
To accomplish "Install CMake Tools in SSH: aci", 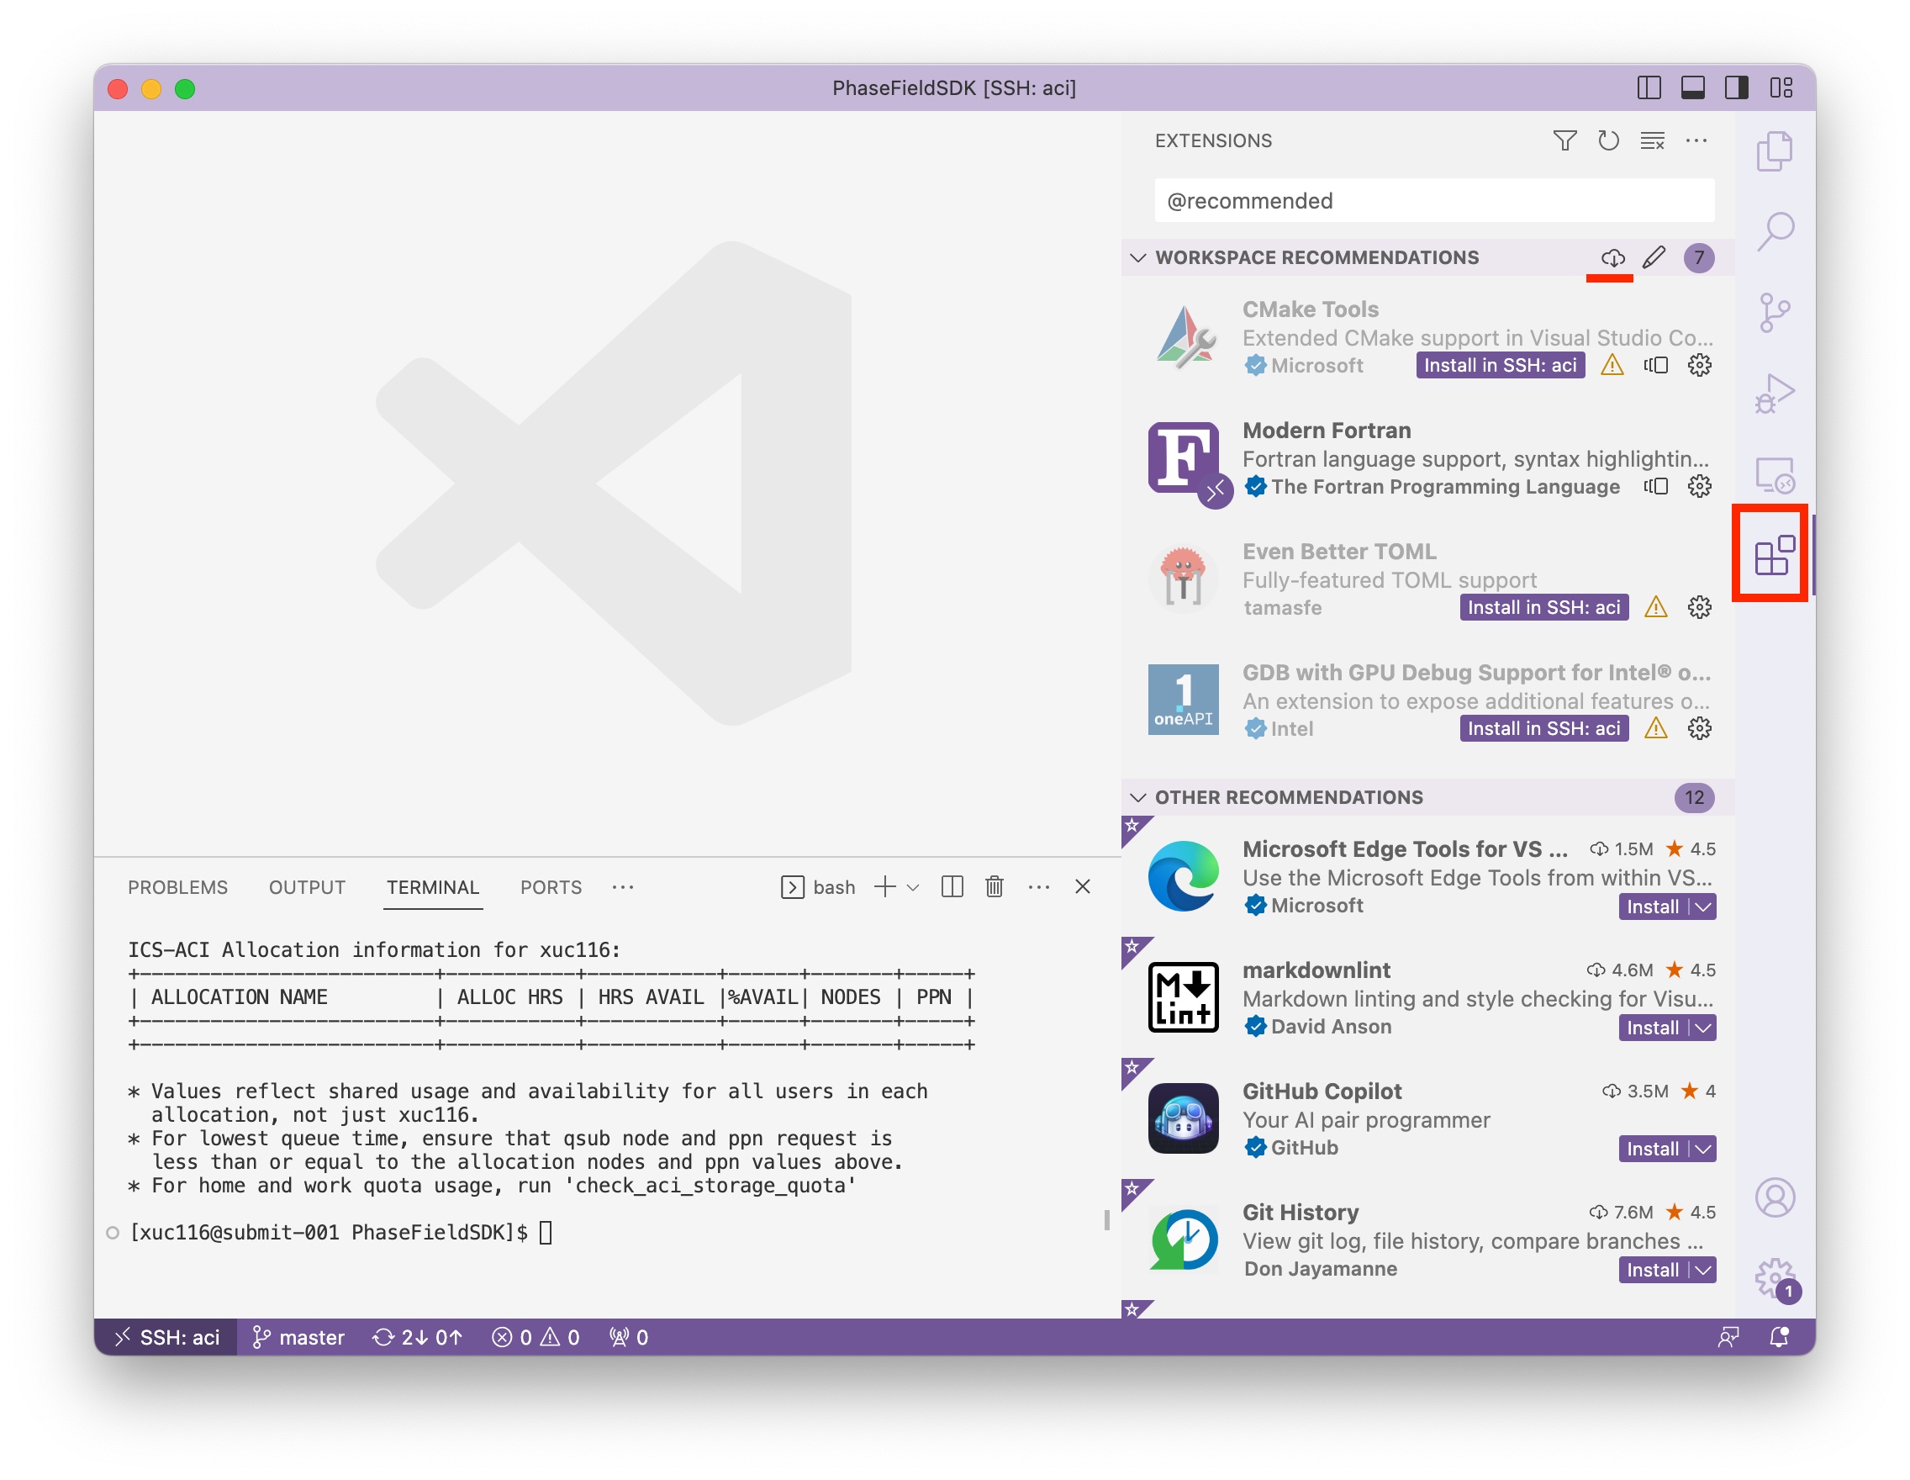I will (x=1499, y=366).
